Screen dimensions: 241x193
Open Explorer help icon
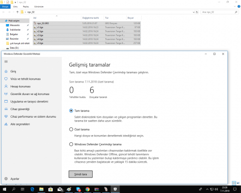coord(239,7)
